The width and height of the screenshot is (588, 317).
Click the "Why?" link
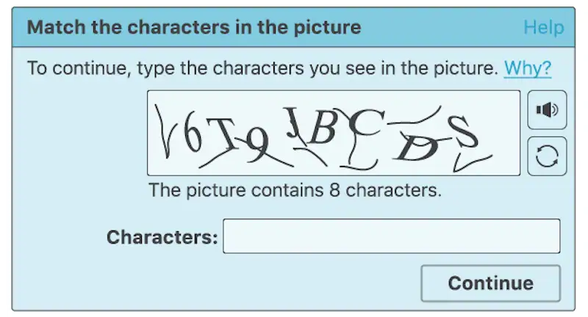pyautogui.click(x=527, y=69)
